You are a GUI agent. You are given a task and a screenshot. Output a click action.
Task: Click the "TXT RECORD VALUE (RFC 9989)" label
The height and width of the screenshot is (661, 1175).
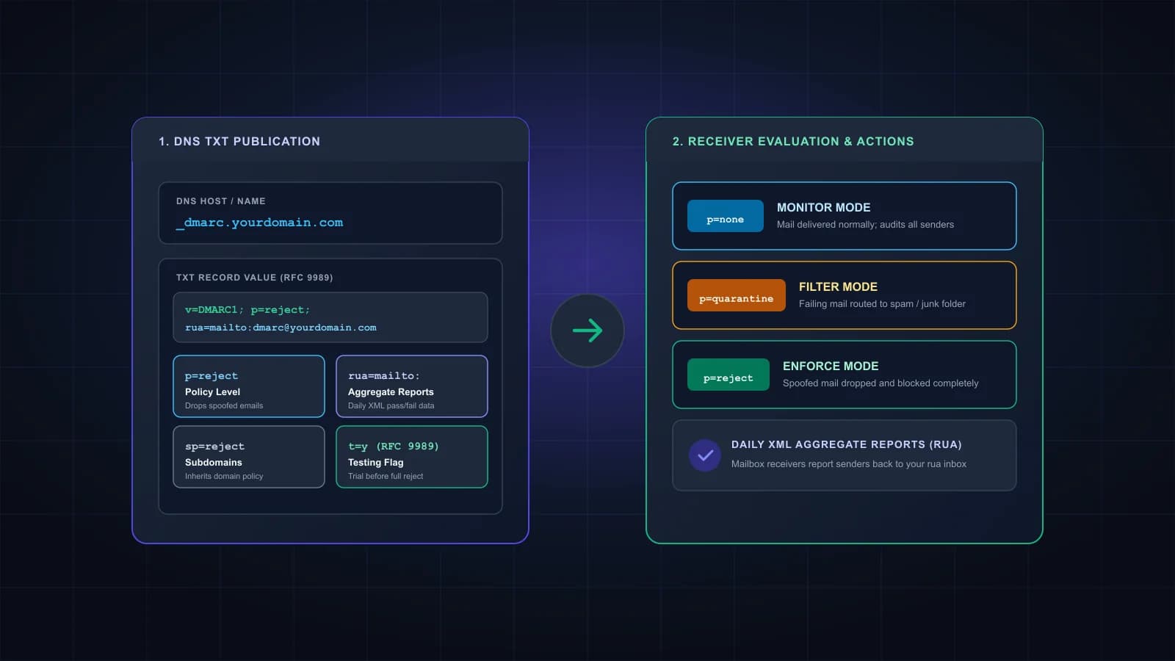tap(254, 278)
